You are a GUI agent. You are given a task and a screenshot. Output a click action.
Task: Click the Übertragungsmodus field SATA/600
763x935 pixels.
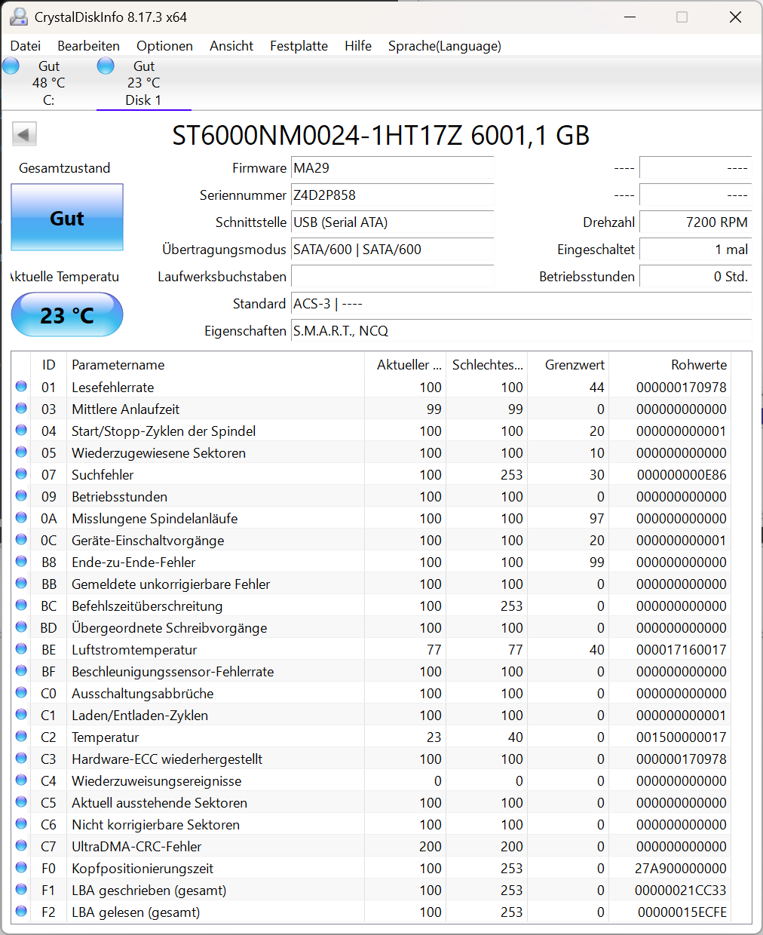point(392,250)
